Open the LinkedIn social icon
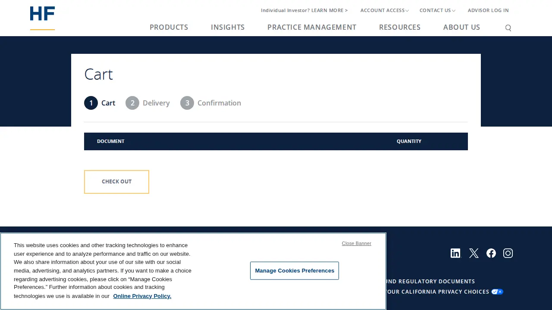552x310 pixels. coord(455,253)
